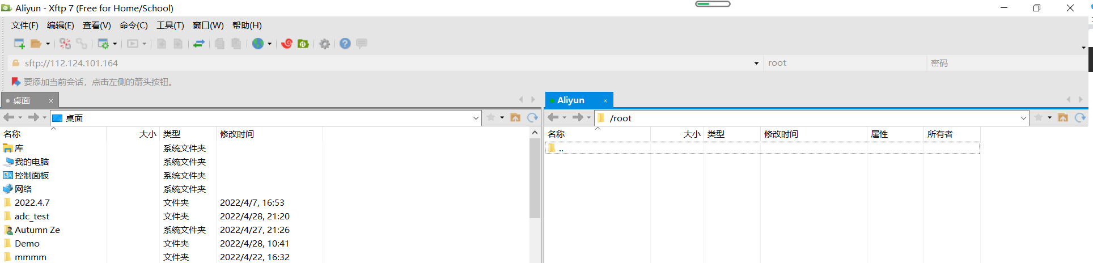Expand the host address dropdown arrow
The width and height of the screenshot is (1093, 263).
[x=756, y=63]
